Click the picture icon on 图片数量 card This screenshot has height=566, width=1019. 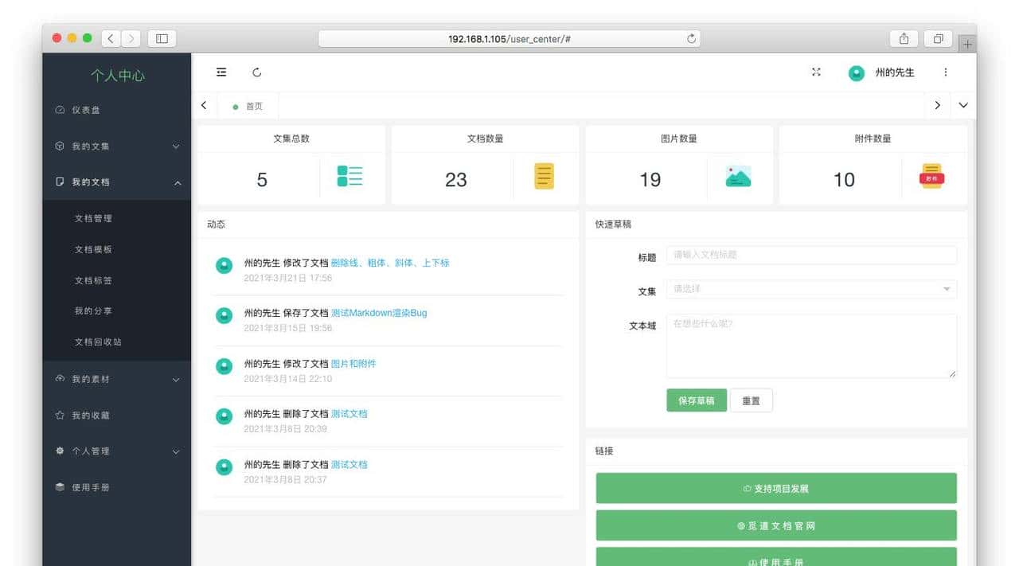pyautogui.click(x=738, y=177)
